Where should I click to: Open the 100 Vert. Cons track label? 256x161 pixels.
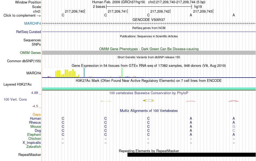pyautogui.click(x=15, y=99)
